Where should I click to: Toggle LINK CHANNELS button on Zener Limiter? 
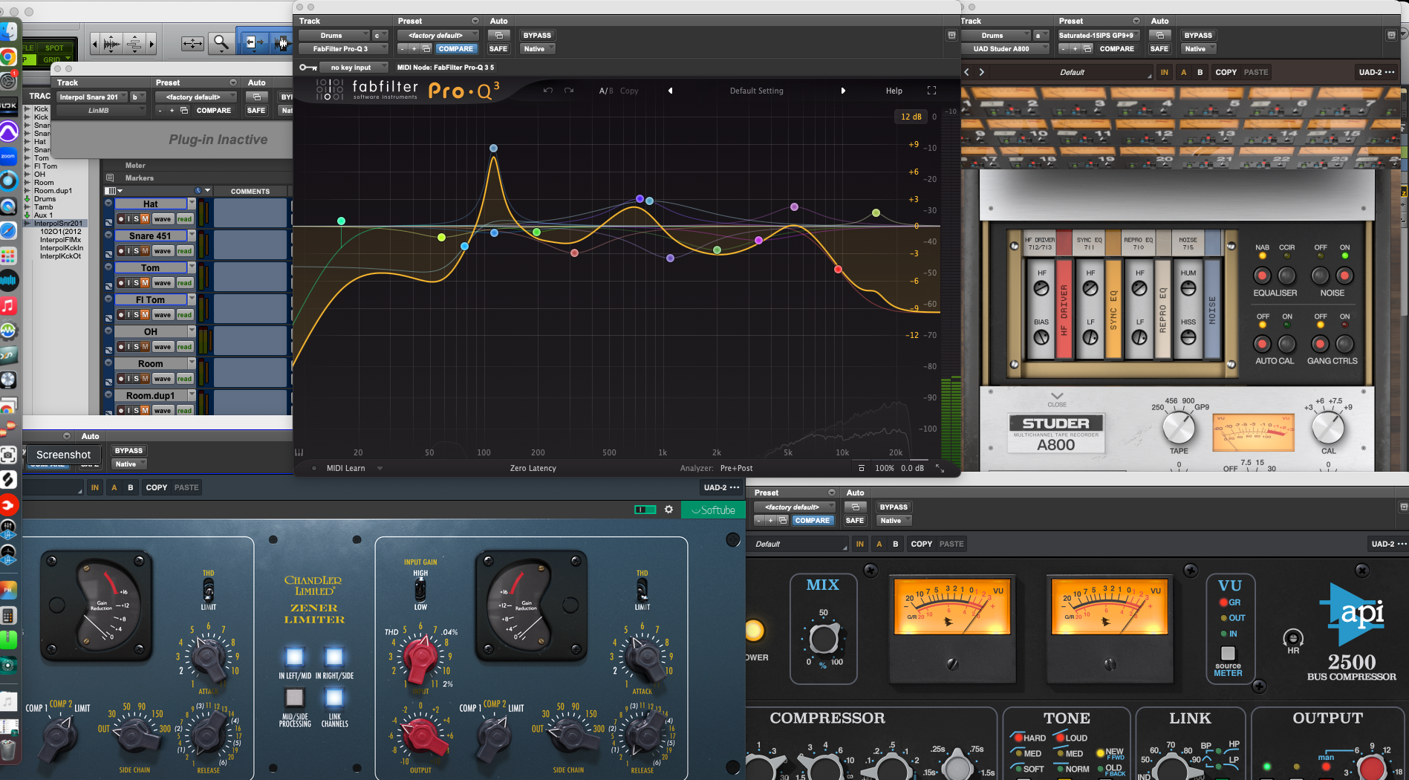(334, 698)
